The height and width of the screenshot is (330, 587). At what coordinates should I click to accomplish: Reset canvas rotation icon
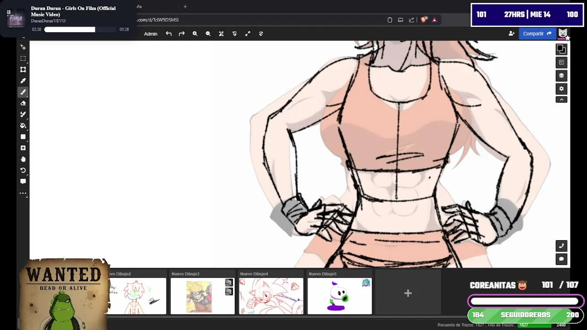click(234, 33)
